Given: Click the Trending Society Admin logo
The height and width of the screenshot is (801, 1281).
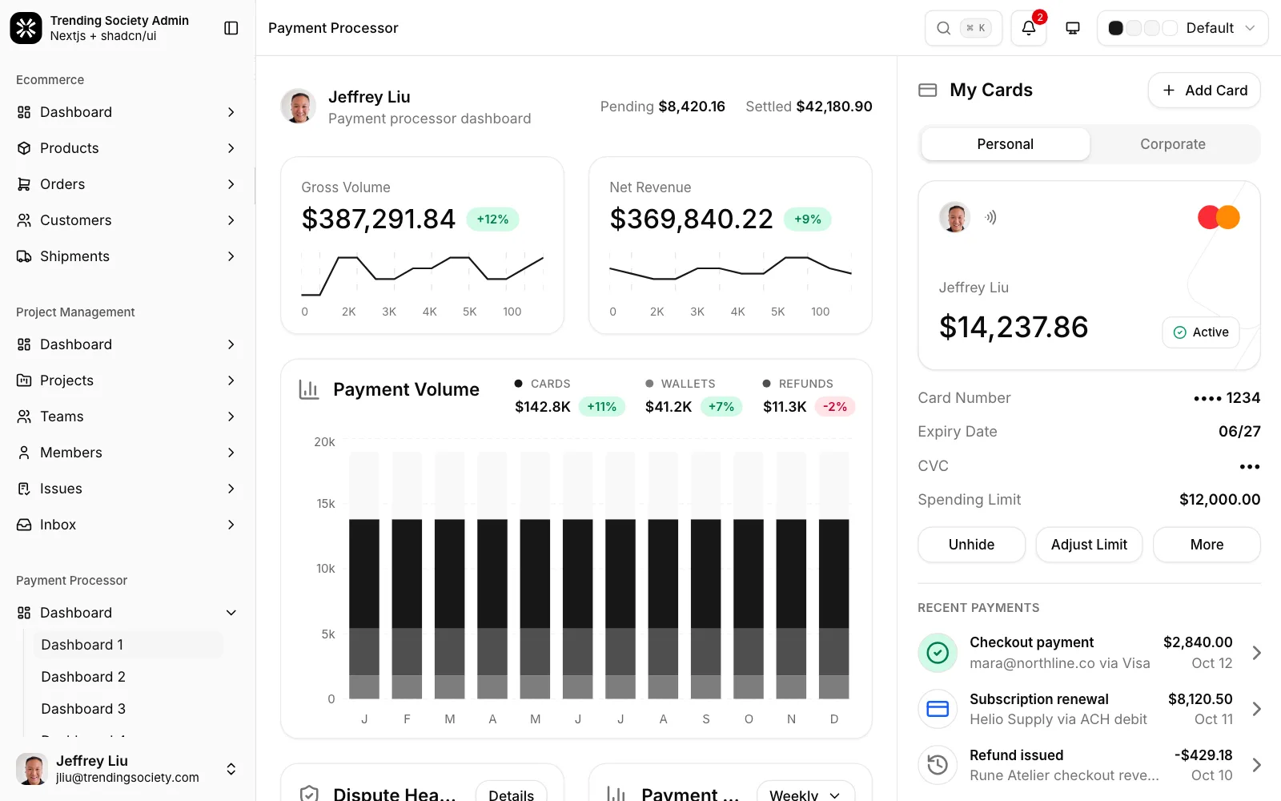Looking at the screenshot, I should pos(26,28).
